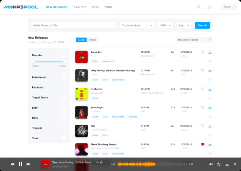The width and height of the screenshot is (241, 171).
Task: Open the Track Versions dropdown
Action: pyautogui.click(x=137, y=25)
